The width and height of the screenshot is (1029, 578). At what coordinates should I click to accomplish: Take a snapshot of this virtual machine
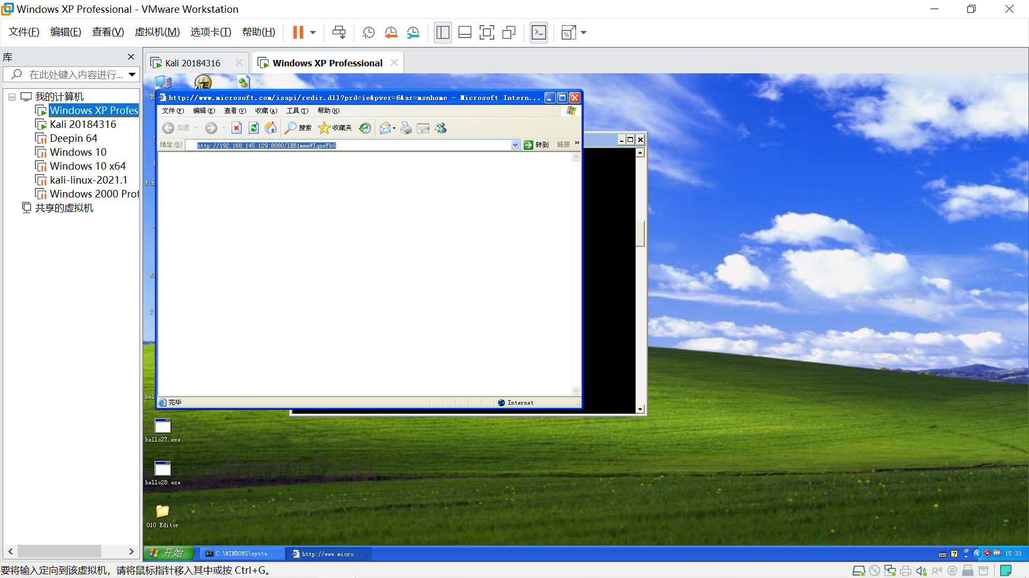click(368, 33)
